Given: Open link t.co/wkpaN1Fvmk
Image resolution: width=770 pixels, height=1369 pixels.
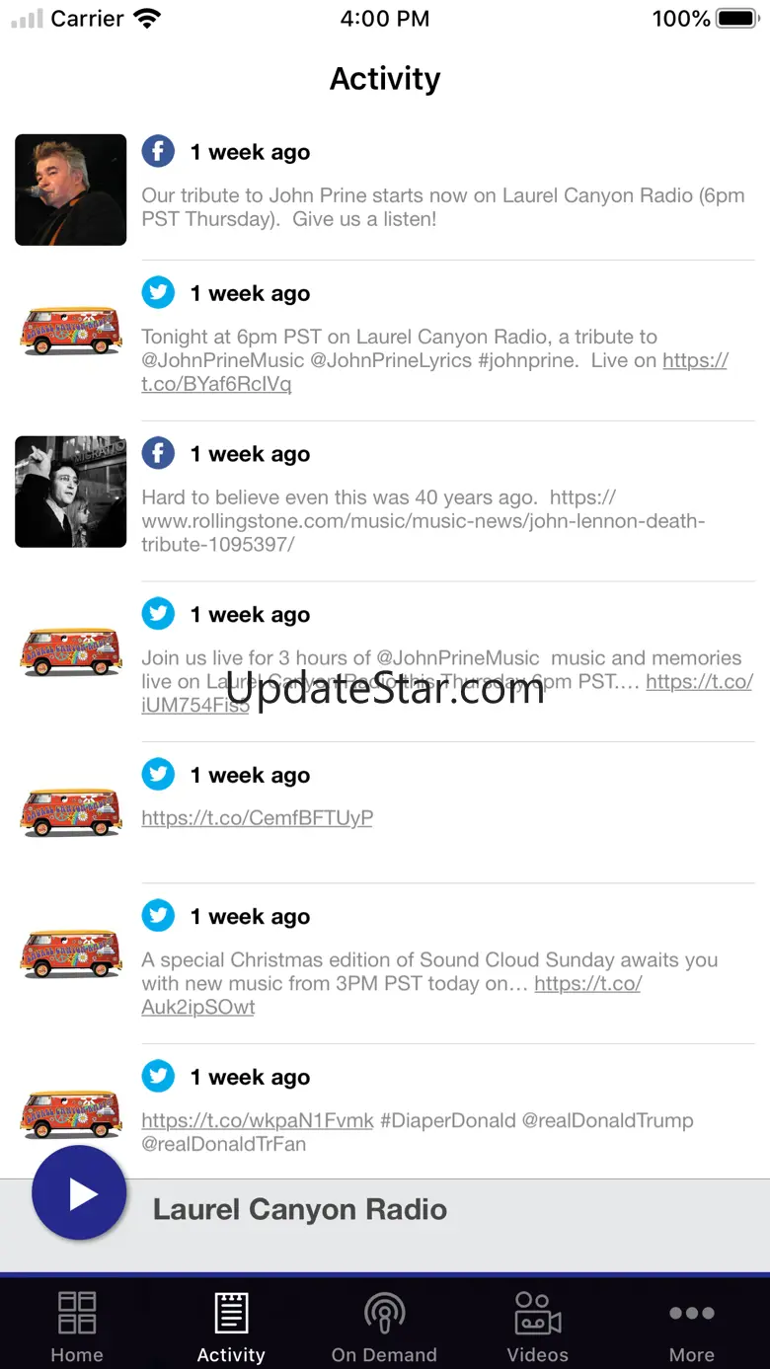Looking at the screenshot, I should [258, 1120].
